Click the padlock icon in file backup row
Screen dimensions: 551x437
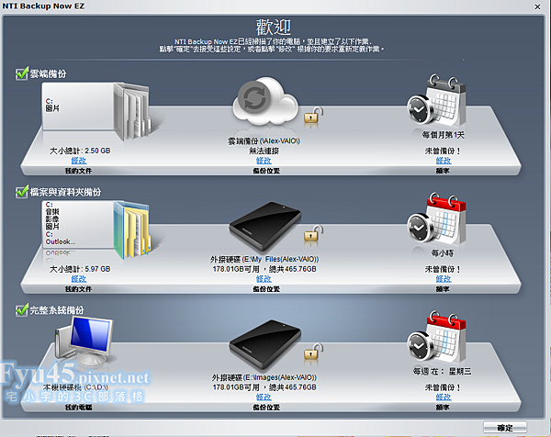[313, 233]
